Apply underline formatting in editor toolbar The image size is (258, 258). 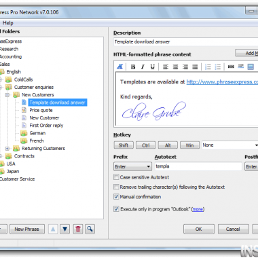pyautogui.click(x=152, y=67)
